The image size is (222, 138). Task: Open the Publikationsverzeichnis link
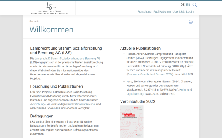(x=81, y=105)
